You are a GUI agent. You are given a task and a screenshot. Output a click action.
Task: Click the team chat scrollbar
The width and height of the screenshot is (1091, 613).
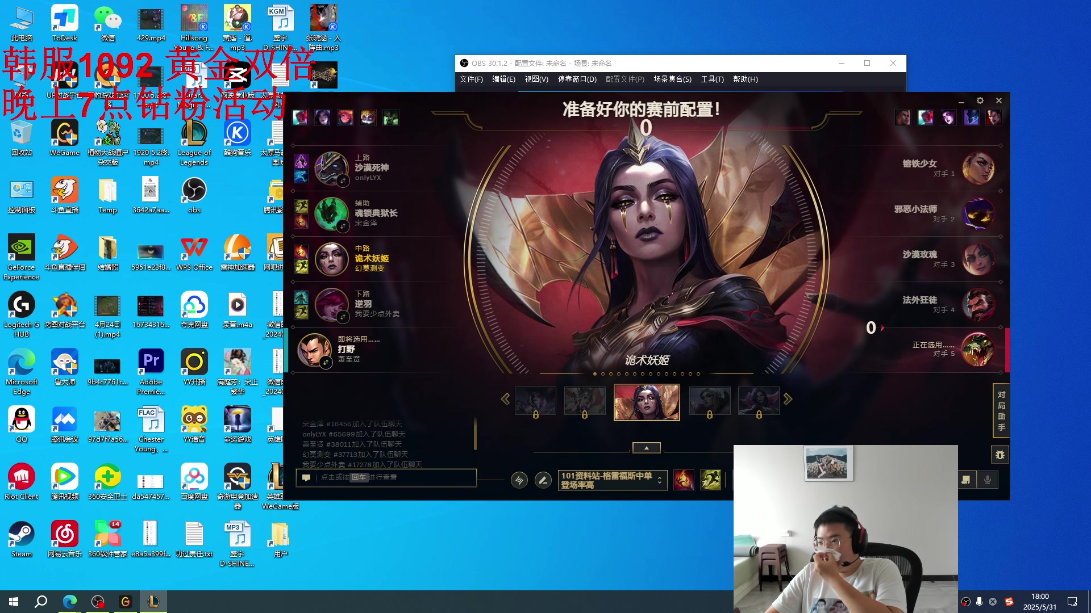pyautogui.click(x=475, y=434)
